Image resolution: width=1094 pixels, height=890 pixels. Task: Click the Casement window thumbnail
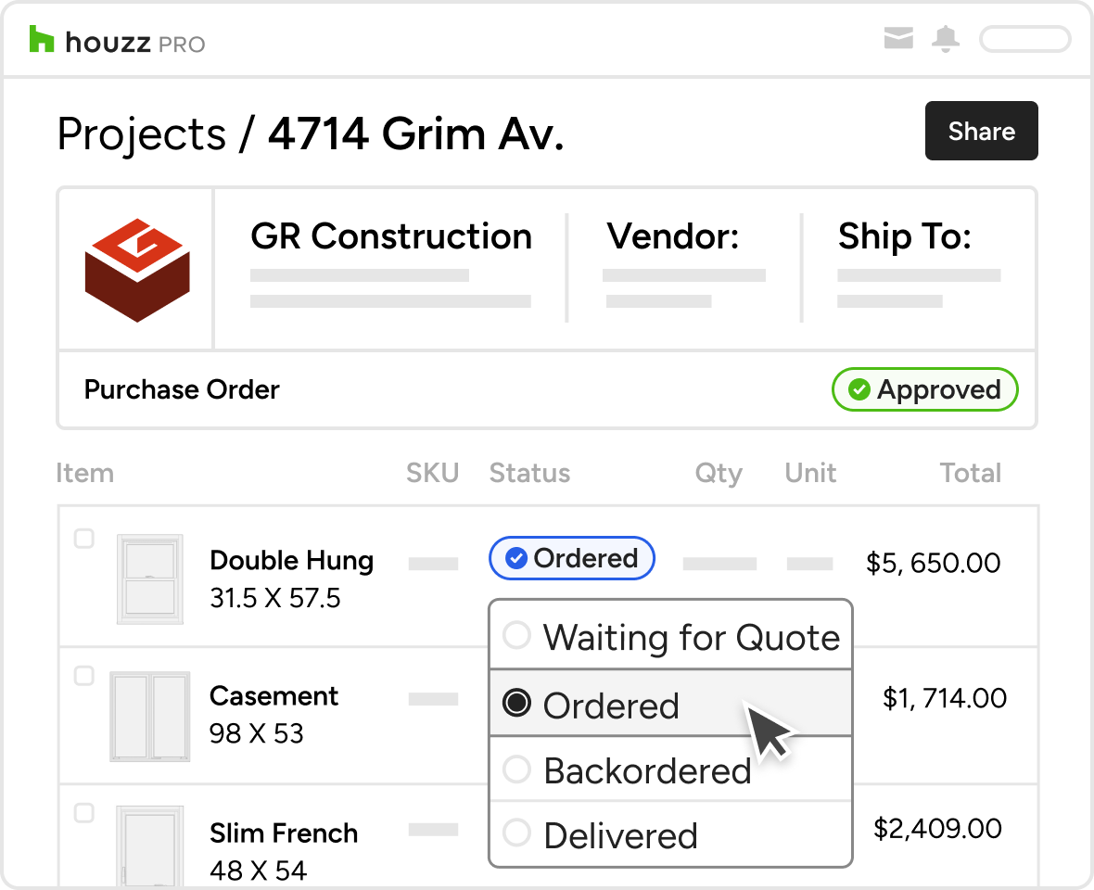coord(149,716)
